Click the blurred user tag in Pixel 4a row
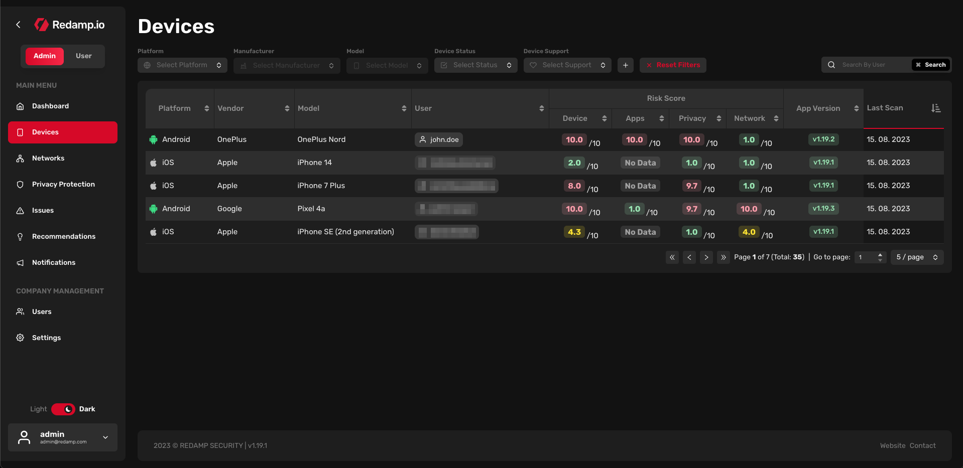This screenshot has height=468, width=963. pyautogui.click(x=446, y=209)
